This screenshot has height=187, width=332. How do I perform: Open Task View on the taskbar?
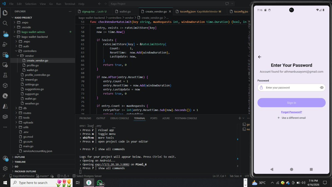pos(78,183)
